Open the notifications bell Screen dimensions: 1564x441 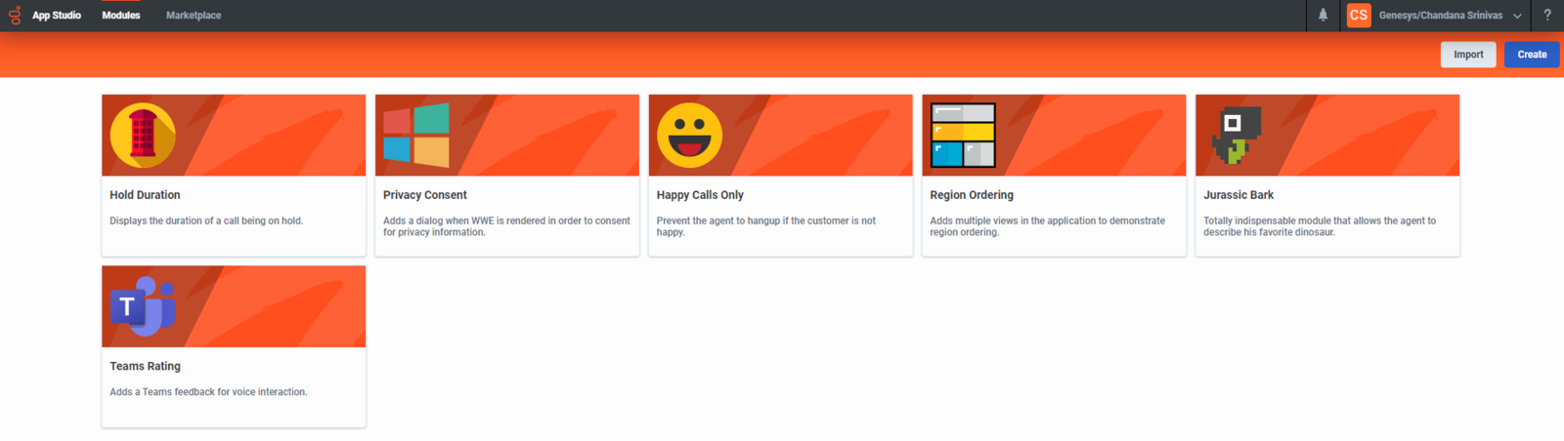pyautogui.click(x=1323, y=15)
